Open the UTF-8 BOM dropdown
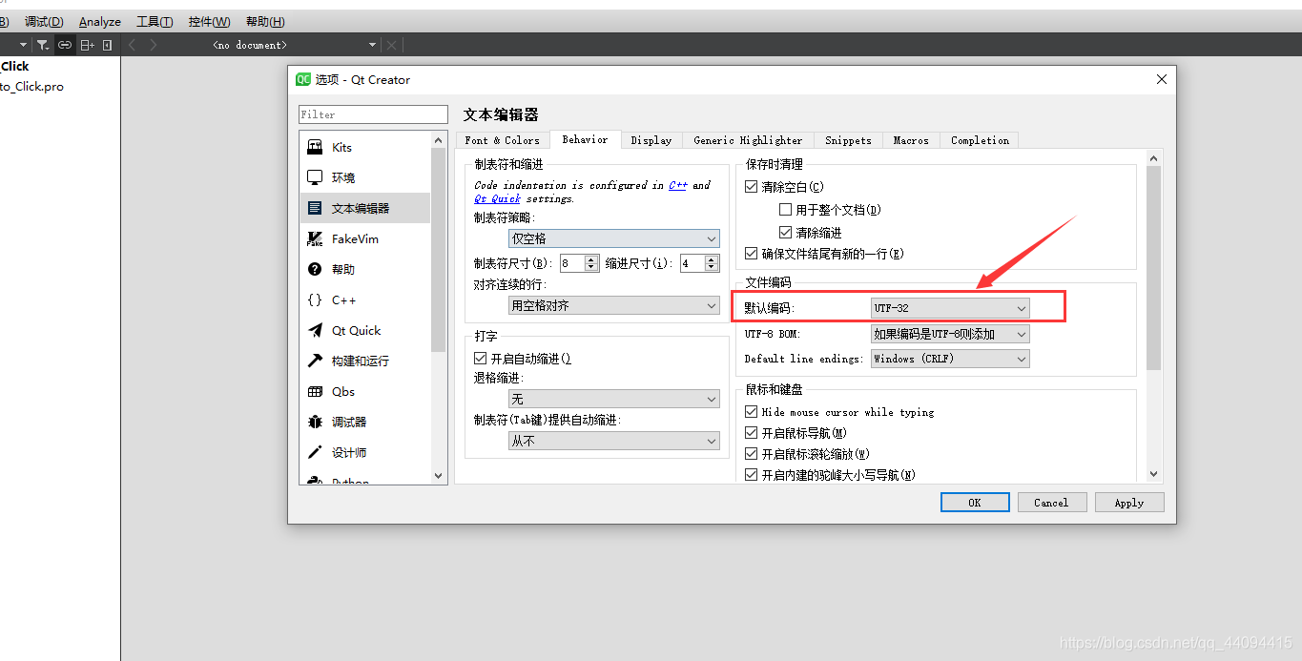Image resolution: width=1302 pixels, height=661 pixels. click(x=951, y=334)
